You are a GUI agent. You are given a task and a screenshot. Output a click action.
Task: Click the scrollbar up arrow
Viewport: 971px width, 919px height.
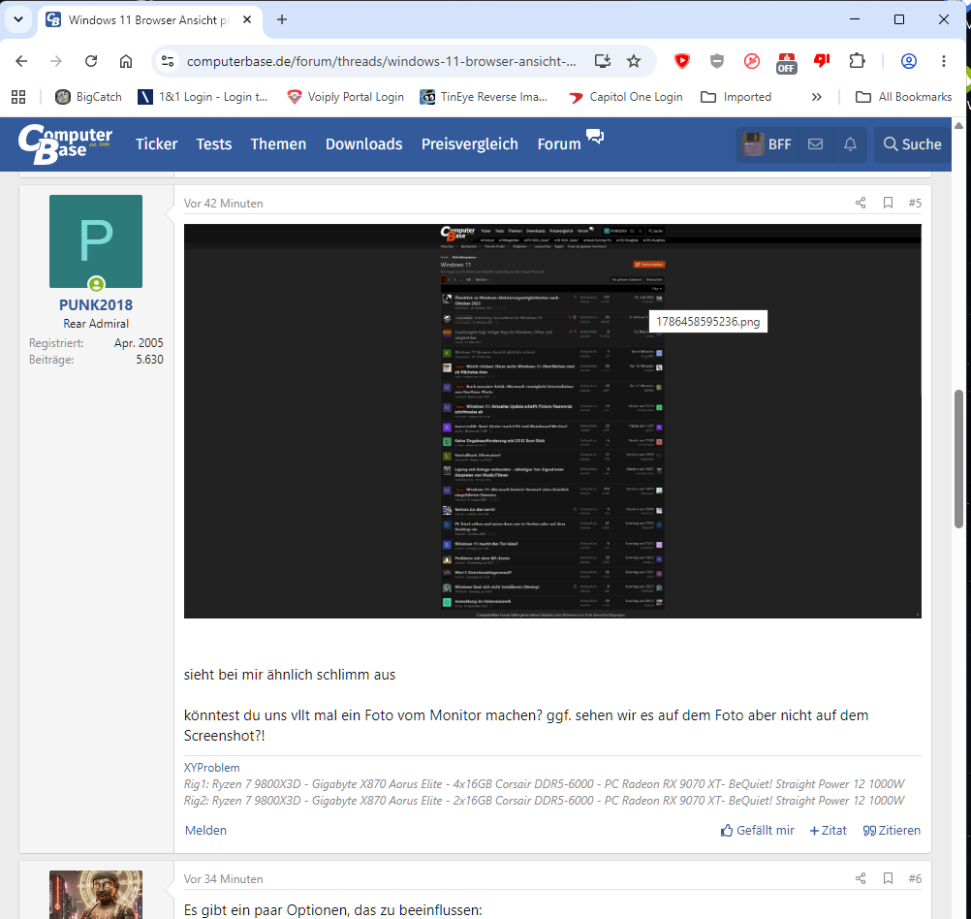pos(958,125)
